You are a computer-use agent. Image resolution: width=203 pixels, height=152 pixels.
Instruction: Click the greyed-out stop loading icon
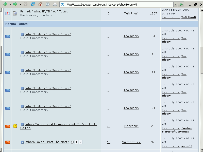(26, 4)
